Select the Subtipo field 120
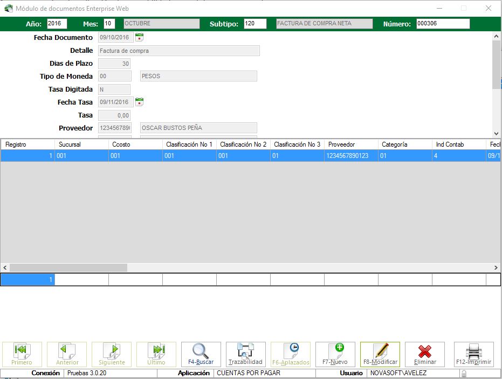Image resolution: width=502 pixels, height=379 pixels. pos(255,23)
